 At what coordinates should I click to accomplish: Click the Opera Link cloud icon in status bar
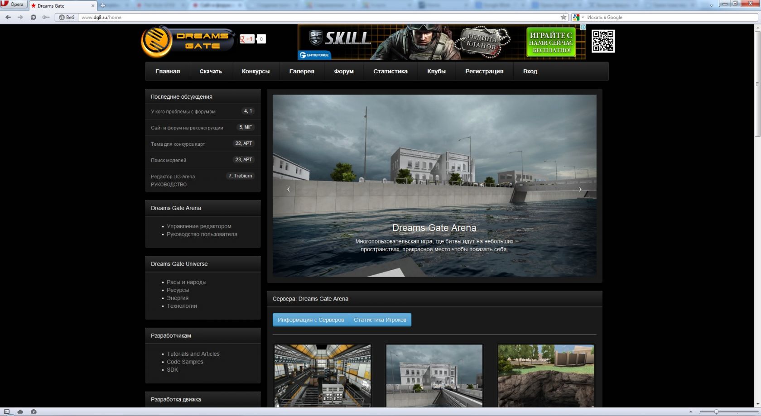point(20,412)
